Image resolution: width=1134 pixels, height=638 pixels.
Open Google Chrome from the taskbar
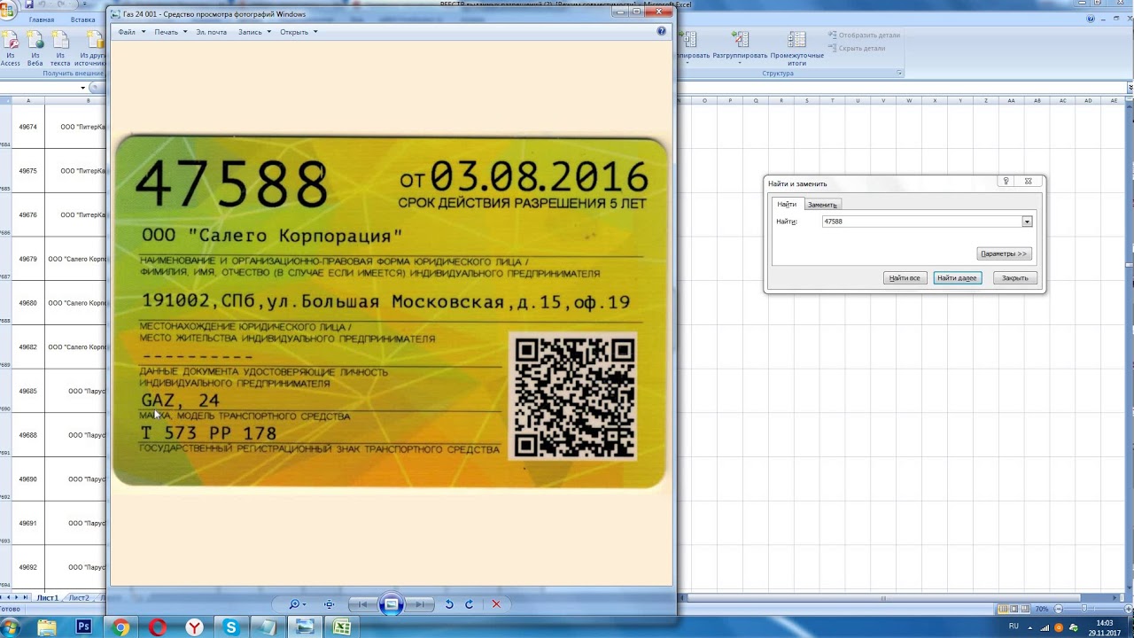(x=121, y=627)
